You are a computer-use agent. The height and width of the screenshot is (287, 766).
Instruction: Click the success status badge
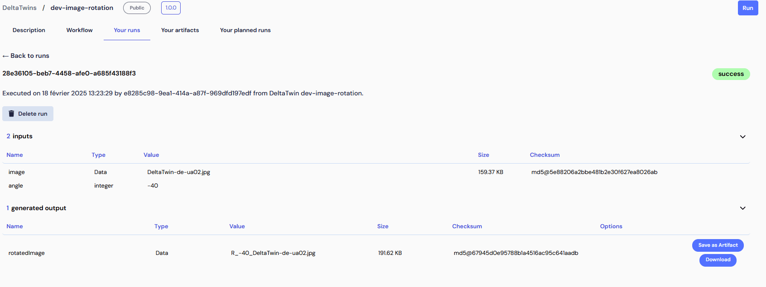point(731,74)
